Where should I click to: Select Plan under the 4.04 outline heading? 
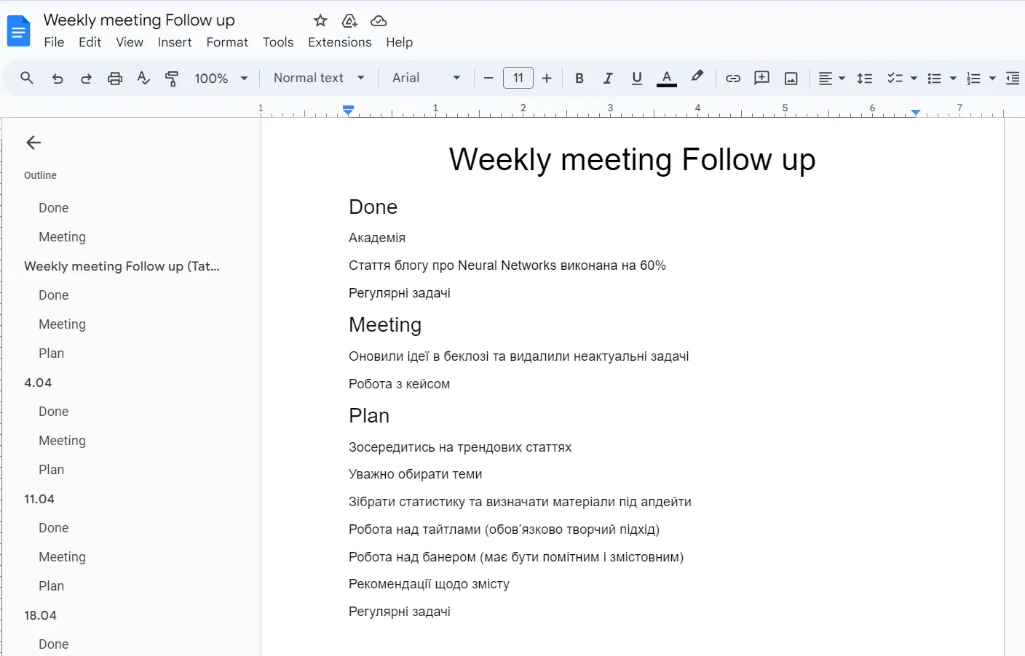(51, 470)
